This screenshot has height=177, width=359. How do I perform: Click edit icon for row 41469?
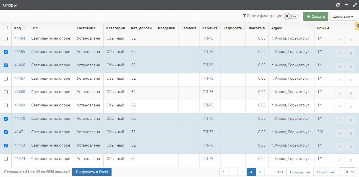(x=340, y=107)
